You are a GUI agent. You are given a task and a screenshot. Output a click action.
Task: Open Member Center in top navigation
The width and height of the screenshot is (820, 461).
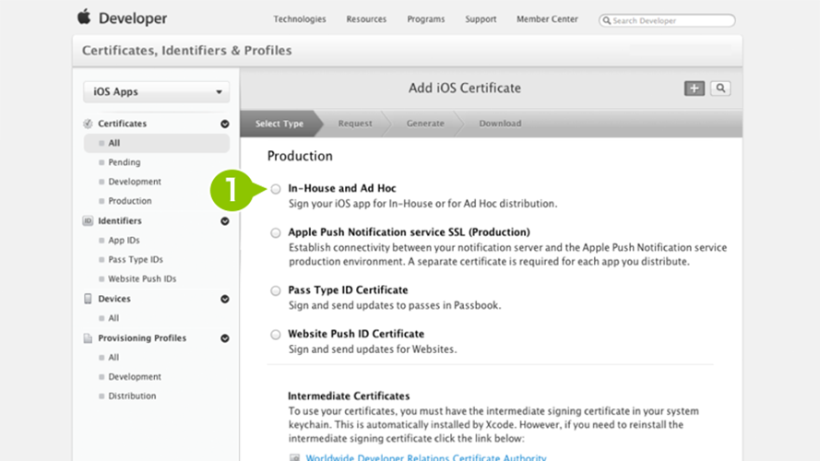pos(547,18)
